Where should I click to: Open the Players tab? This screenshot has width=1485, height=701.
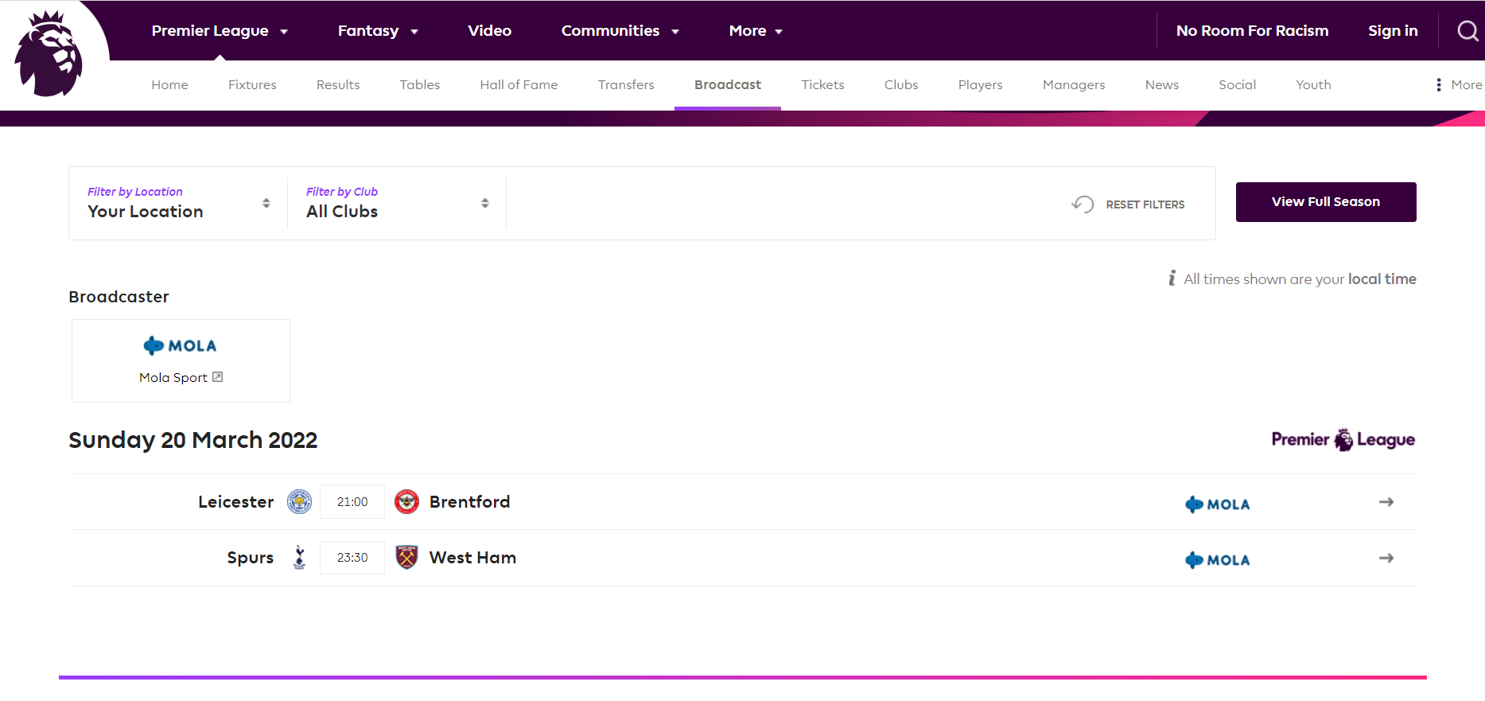[980, 85]
